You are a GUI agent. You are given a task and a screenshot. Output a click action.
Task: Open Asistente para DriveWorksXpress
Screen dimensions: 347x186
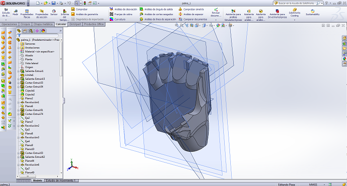point(277,14)
